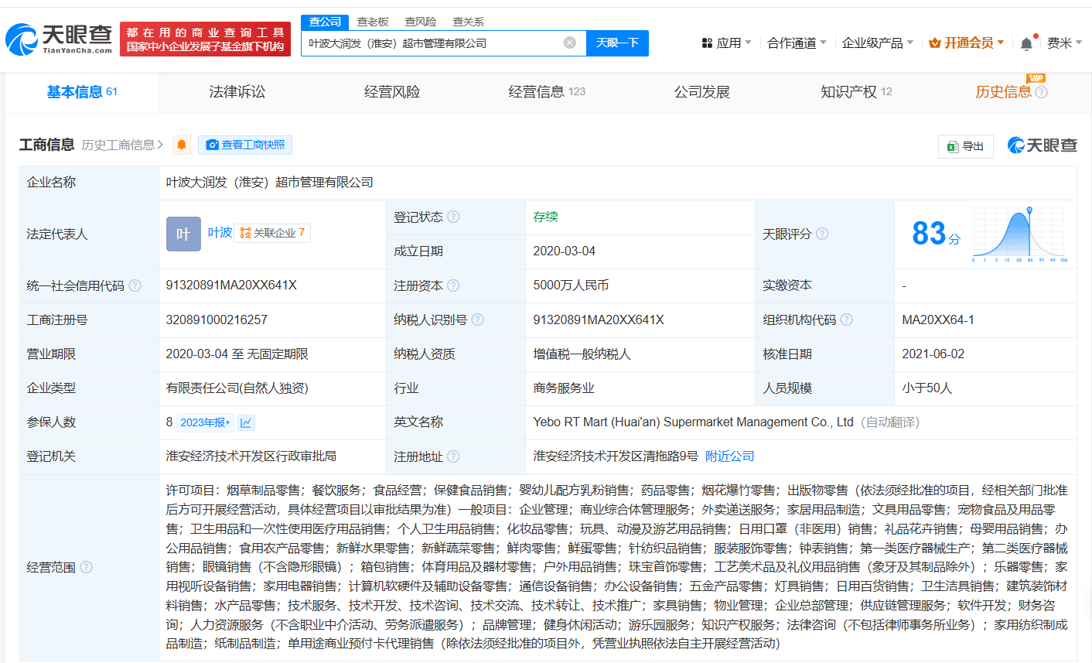Click the approval date 2021-06-02
Viewport: 1092px width, 663px height.
[x=933, y=354]
